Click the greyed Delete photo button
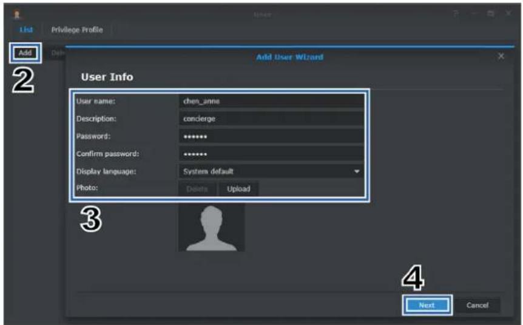Viewport: 523px width, 325px height. [197, 189]
